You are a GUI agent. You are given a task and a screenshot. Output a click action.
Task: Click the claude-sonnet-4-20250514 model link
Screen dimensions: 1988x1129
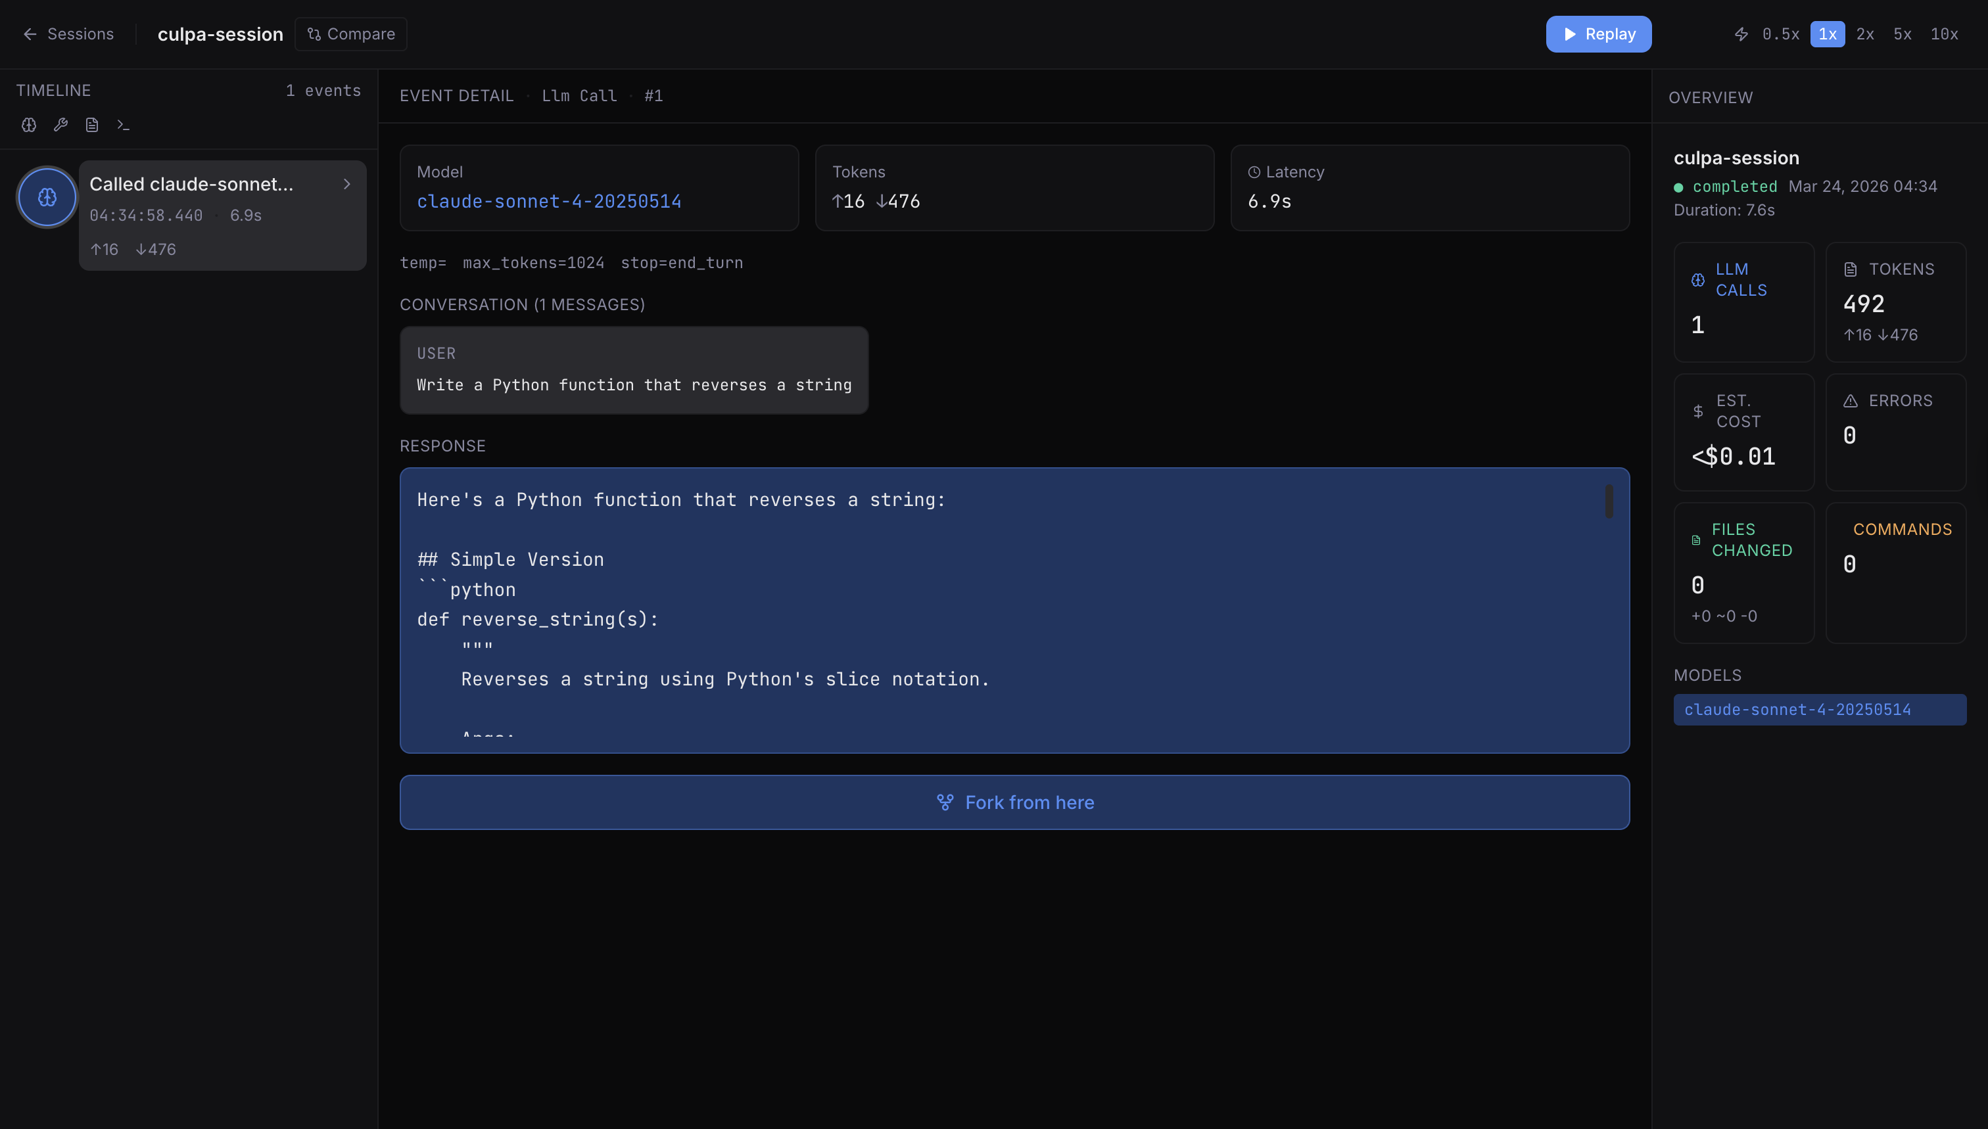click(548, 202)
